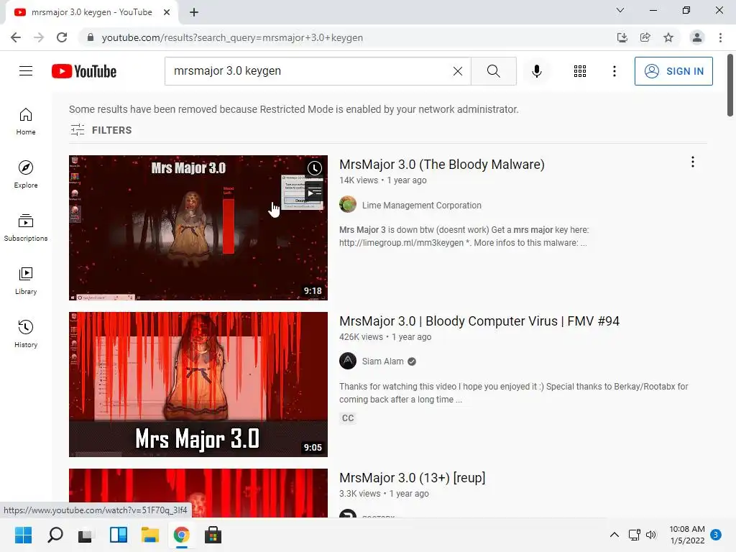This screenshot has width=736, height=552.
Task: Open the YouTube apps grid
Action: click(580, 71)
